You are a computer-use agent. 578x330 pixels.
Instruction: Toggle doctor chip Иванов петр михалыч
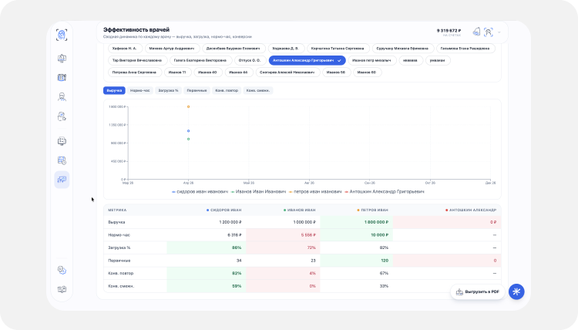point(371,60)
